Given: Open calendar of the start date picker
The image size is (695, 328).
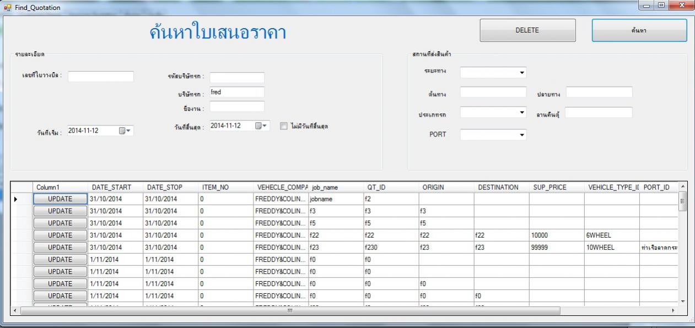Looking at the screenshot, I should tap(126, 130).
